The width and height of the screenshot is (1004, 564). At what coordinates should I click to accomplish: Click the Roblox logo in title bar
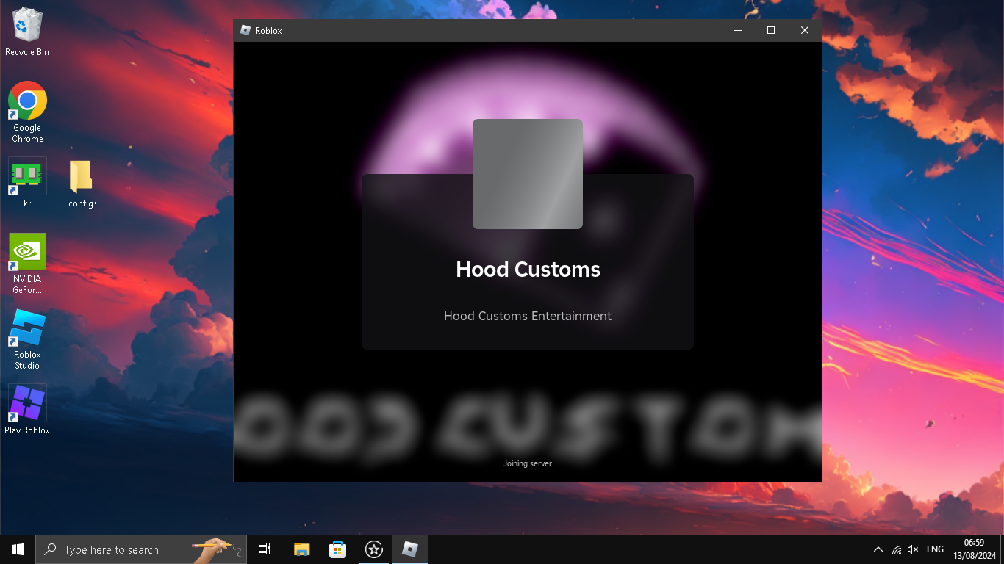click(245, 30)
